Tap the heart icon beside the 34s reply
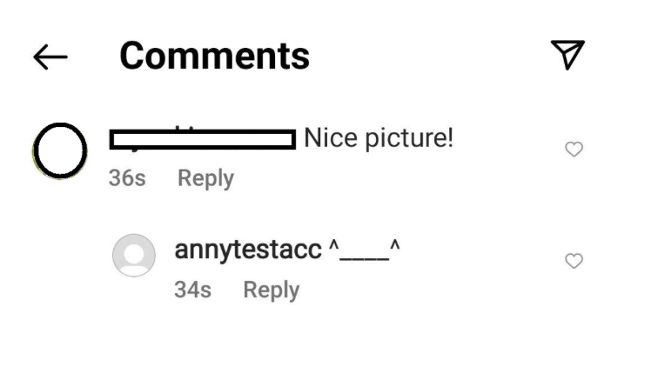 click(x=574, y=261)
